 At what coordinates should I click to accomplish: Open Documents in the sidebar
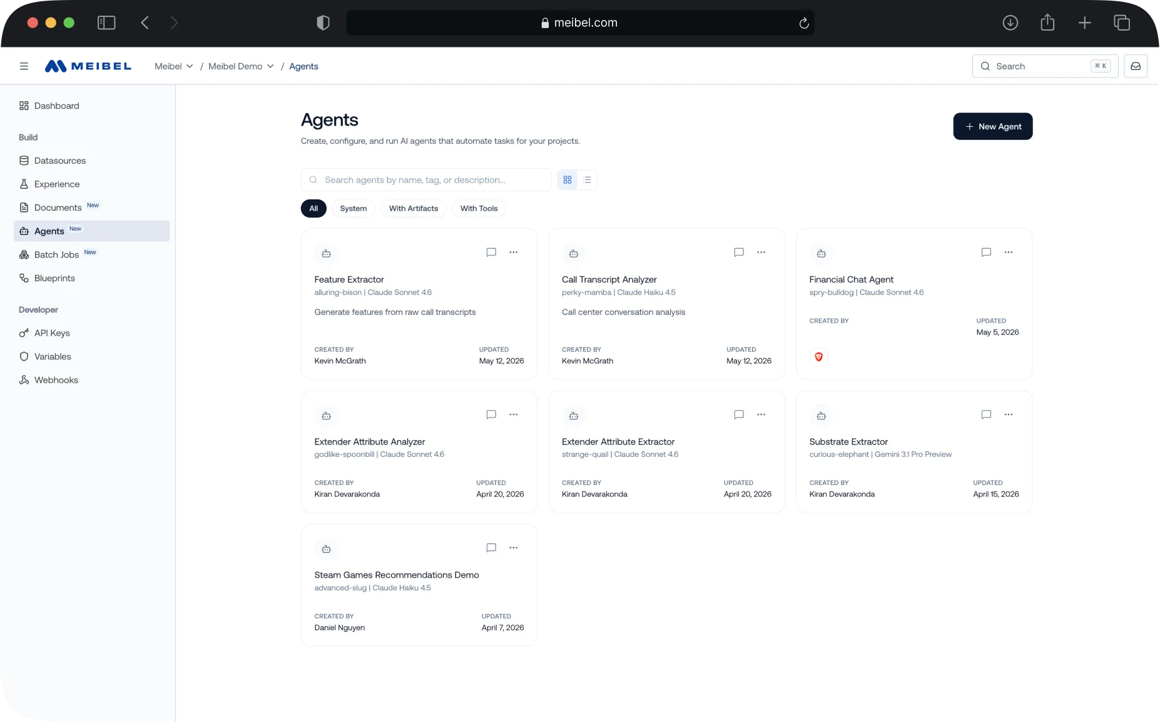[x=91, y=208]
